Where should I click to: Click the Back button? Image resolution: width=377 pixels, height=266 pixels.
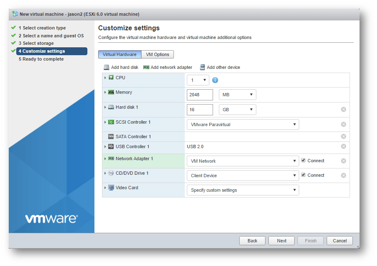pyautogui.click(x=252, y=241)
